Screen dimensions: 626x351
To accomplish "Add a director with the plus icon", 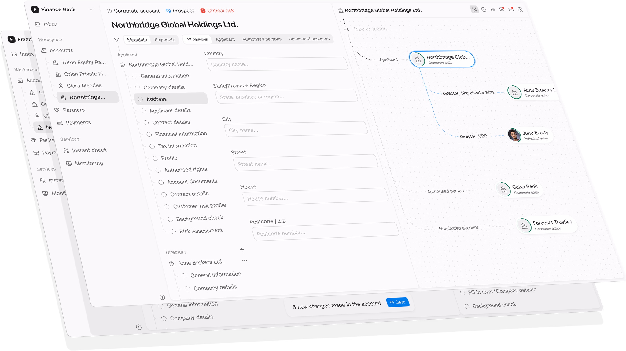I will 242,250.
